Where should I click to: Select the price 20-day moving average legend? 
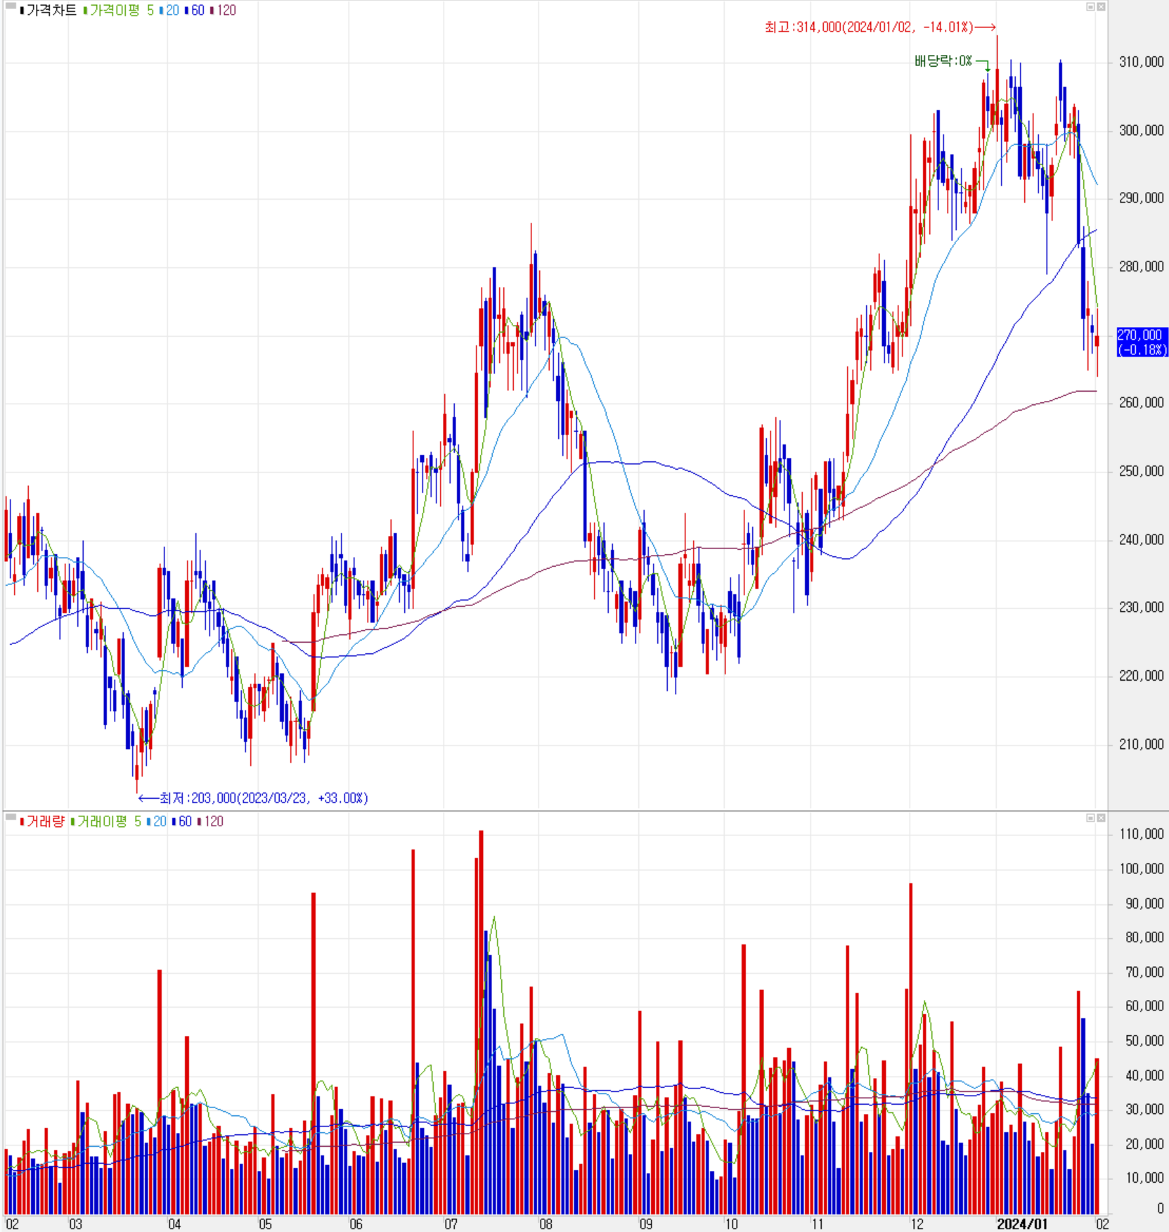(x=172, y=11)
